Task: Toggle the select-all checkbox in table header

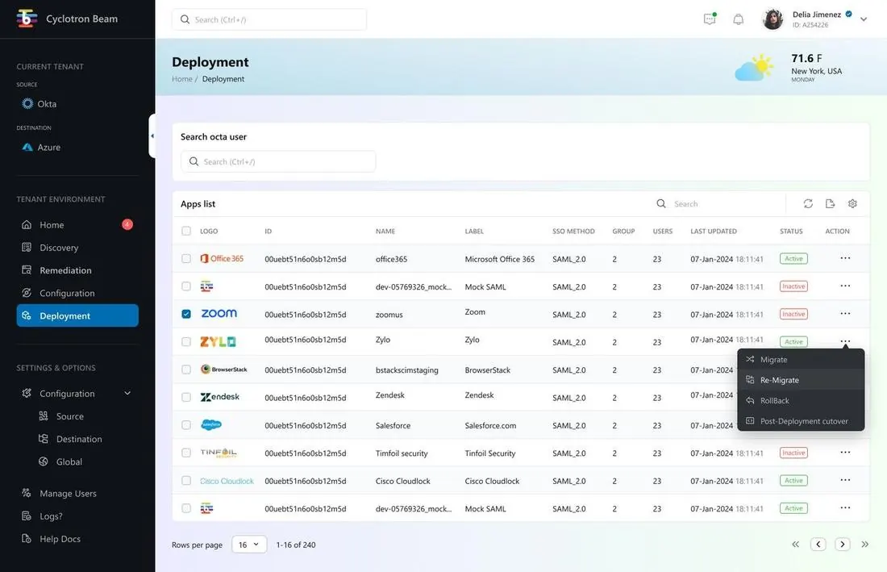Action: [x=186, y=231]
